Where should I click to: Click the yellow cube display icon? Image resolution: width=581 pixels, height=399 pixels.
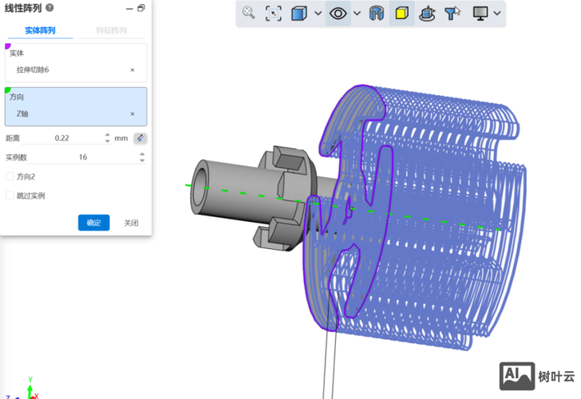[x=402, y=14]
